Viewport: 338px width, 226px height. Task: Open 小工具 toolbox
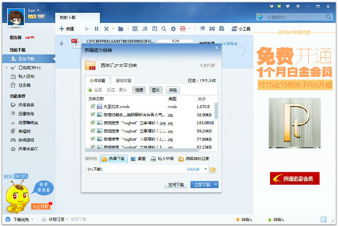tap(241, 29)
